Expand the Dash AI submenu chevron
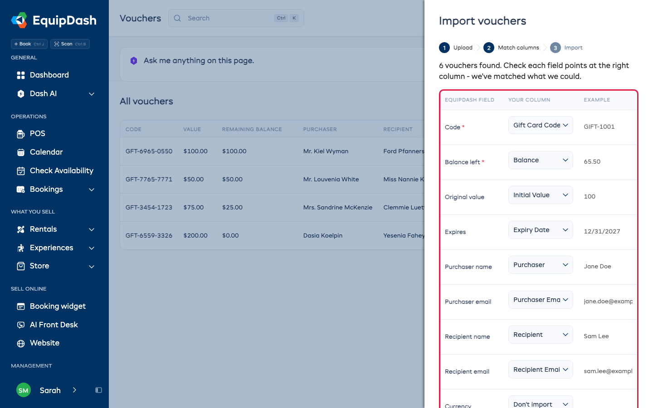 [92, 94]
